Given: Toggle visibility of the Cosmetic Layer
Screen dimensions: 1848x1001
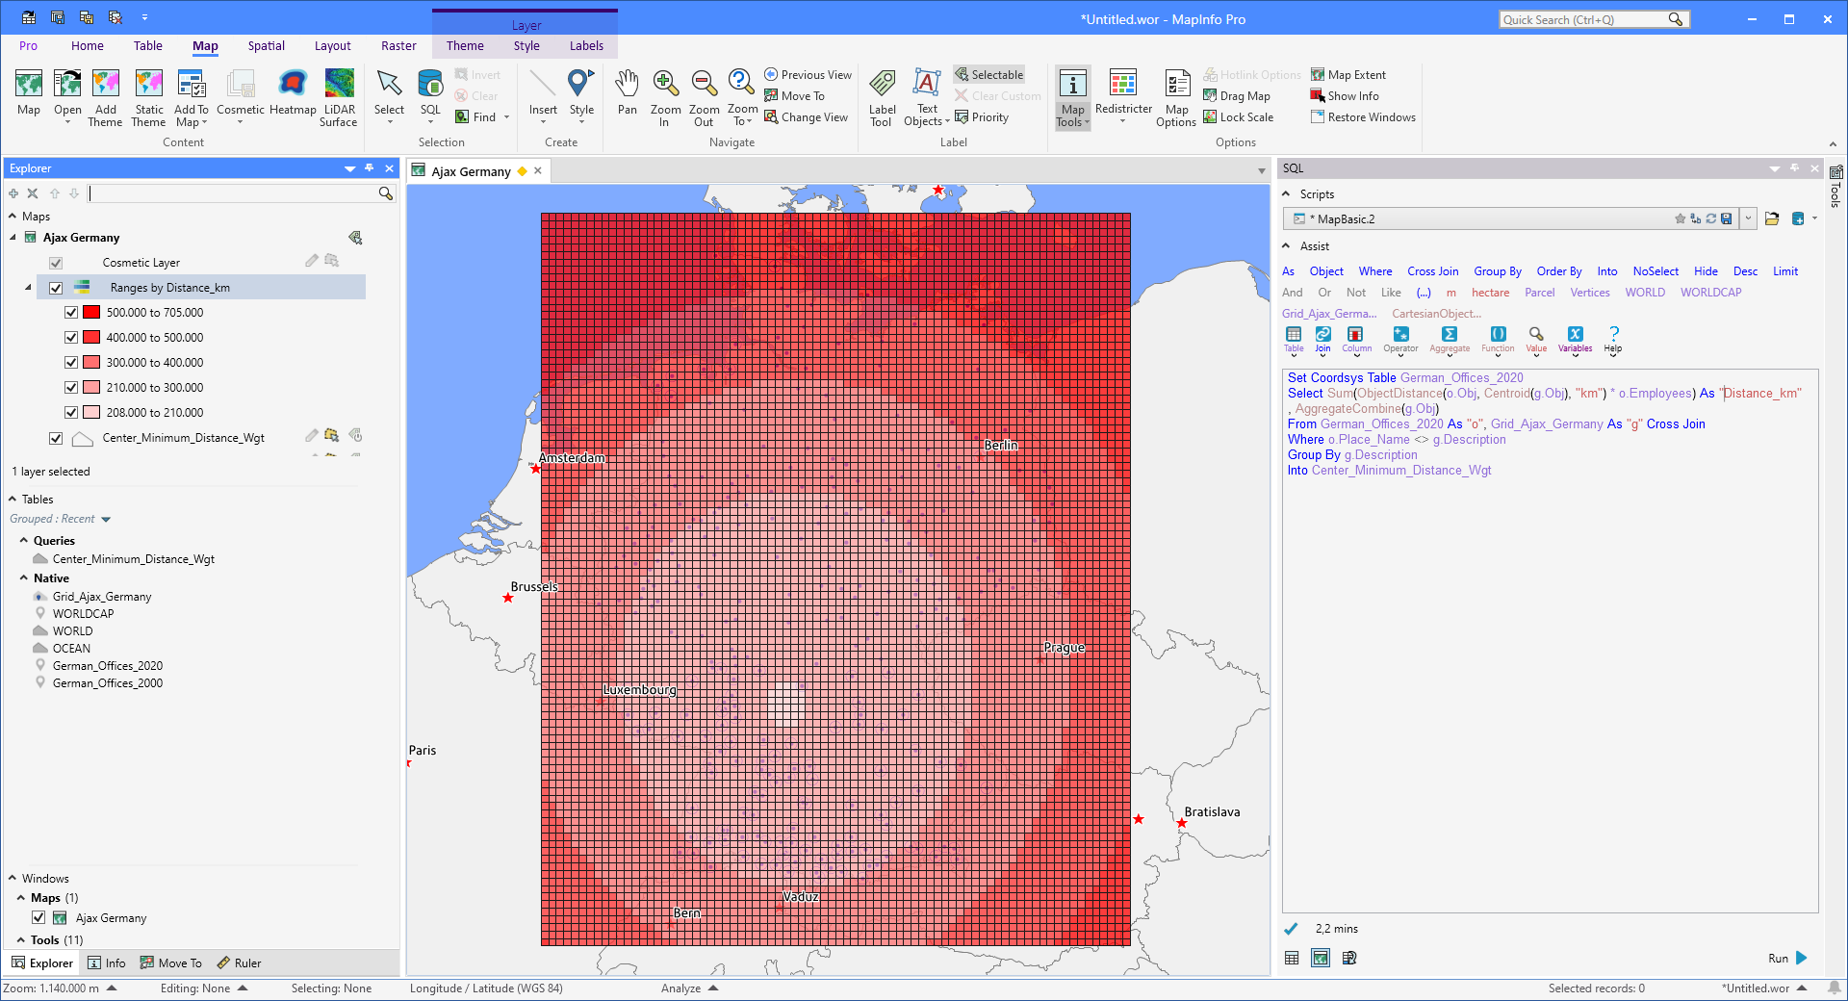Looking at the screenshot, I should click(x=55, y=262).
